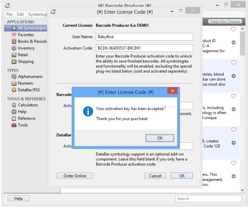This screenshot has height=208, width=248.
Task: Select All Symbologies in the sidebar
Action: tap(26, 28)
